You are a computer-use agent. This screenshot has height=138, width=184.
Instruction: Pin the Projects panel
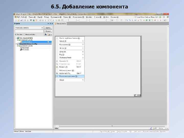[50, 24]
